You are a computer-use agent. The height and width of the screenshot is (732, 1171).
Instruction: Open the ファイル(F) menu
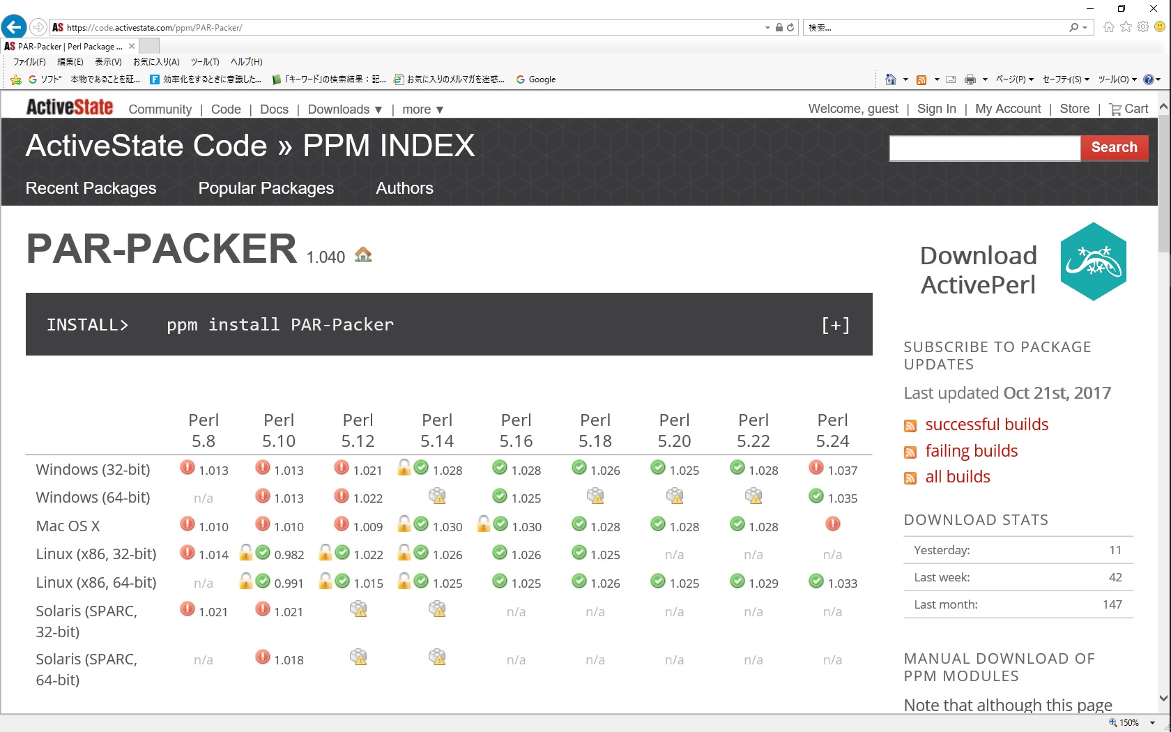tap(29, 62)
